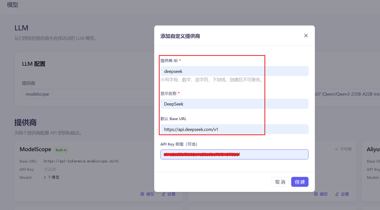Click the 显示名称 field containing DeepSeek
The image size is (380, 210).
tap(235, 104)
